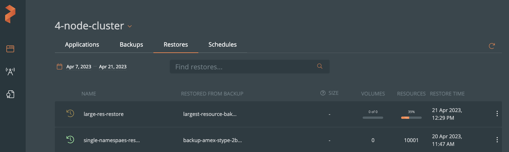Focus the Find restores search field
Screen dimensions: 509x152
click(x=244, y=67)
